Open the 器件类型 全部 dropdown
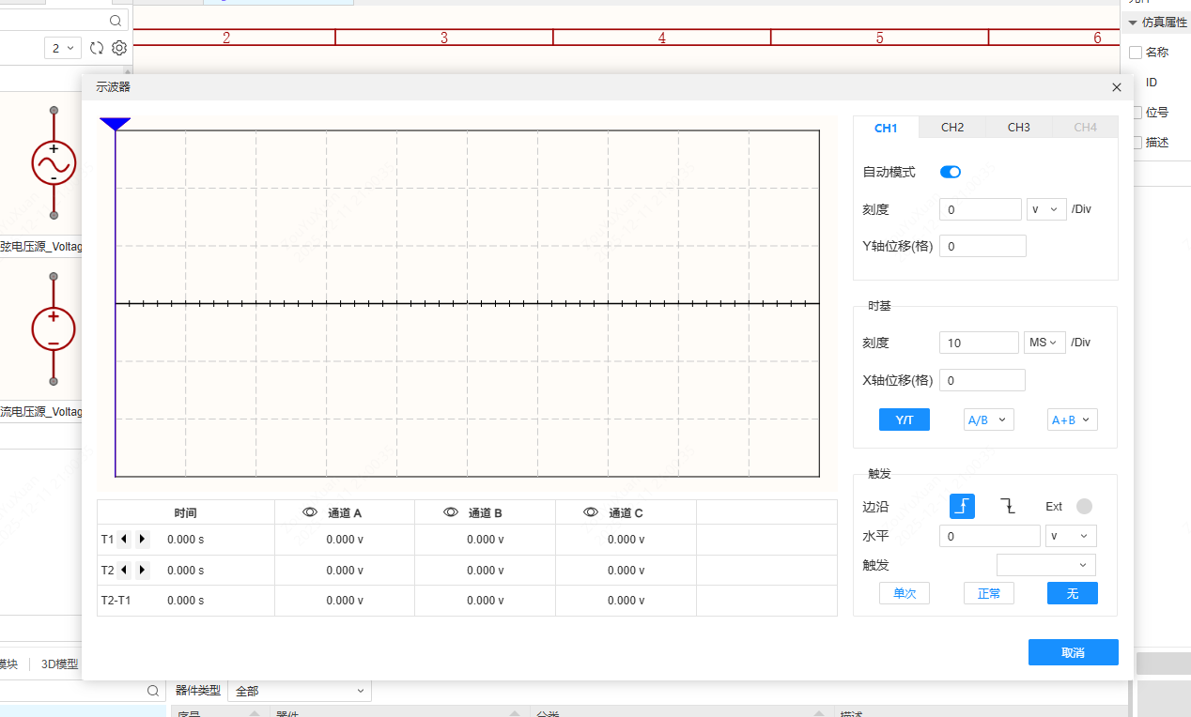This screenshot has width=1191, height=717. click(299, 690)
